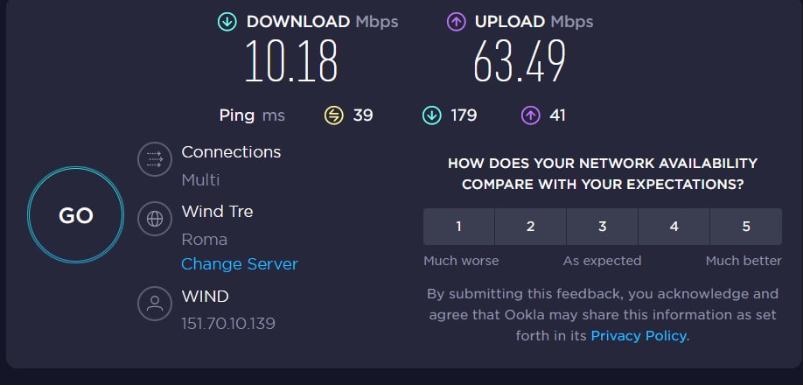This screenshot has height=385, width=803.
Task: Click the Connections multi-arrow icon
Action: 155,159
